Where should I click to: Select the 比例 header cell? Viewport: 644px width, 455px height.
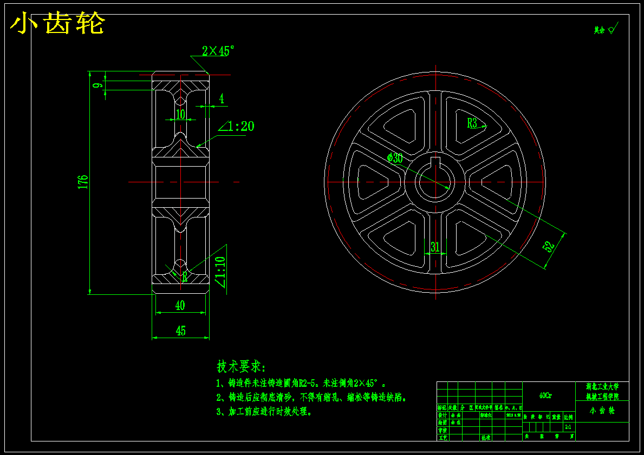tap(568, 417)
